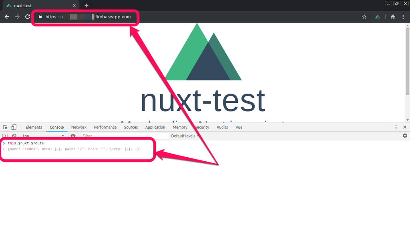
Task: Open the Performance tab
Action: [x=105, y=127]
